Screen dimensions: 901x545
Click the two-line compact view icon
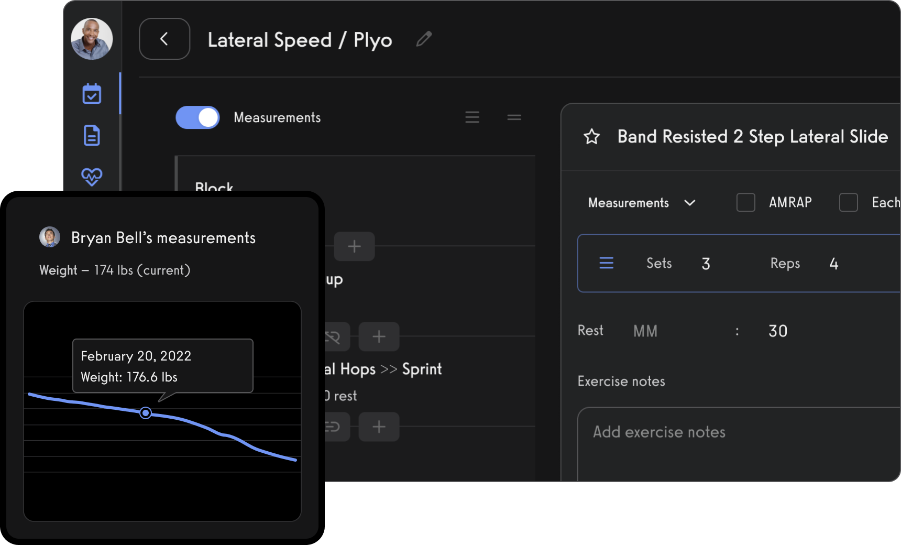tap(514, 117)
